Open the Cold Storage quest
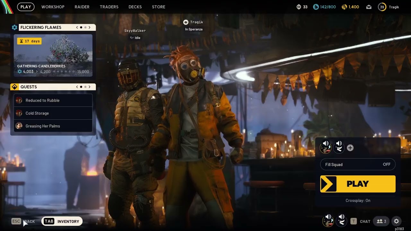This screenshot has width=411, height=231. tap(53, 113)
